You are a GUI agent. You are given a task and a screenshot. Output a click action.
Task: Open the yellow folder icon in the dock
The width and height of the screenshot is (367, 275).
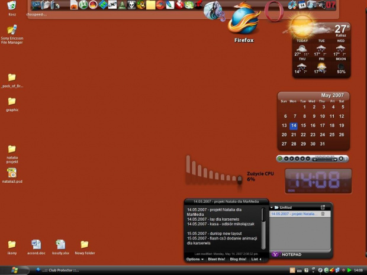(150, 5)
